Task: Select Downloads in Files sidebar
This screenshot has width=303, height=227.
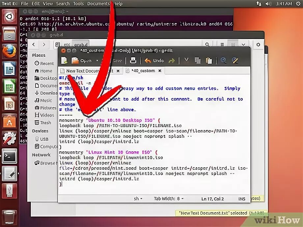Action: tap(45, 93)
